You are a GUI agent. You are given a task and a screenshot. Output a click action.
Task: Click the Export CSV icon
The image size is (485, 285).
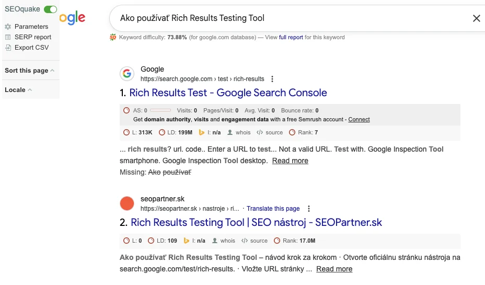[x=8, y=48]
